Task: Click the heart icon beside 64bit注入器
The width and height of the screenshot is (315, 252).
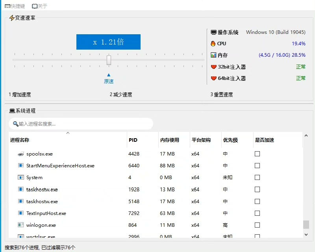Action: [x=213, y=78]
